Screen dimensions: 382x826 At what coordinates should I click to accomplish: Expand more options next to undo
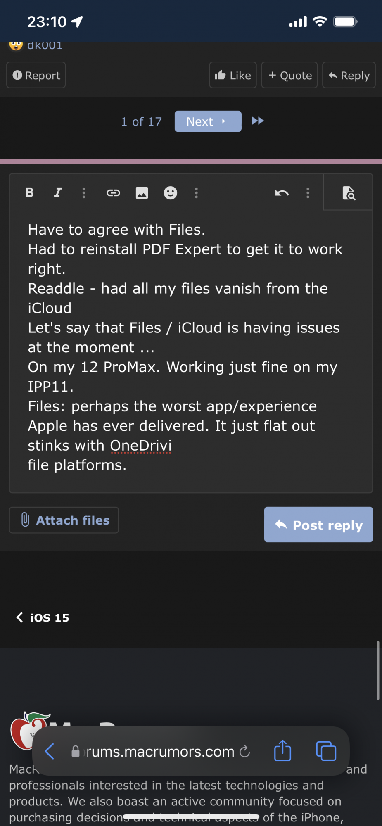click(308, 193)
